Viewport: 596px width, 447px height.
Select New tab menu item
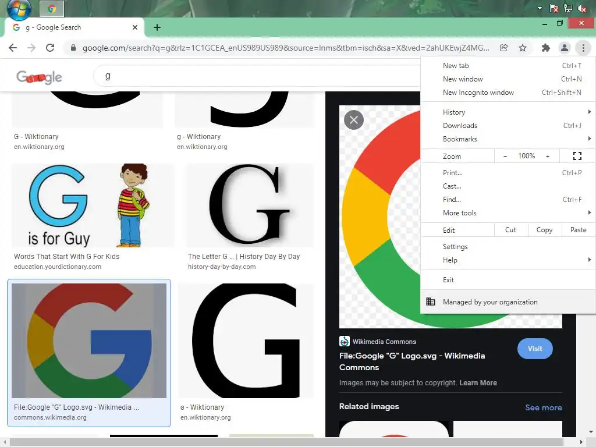point(508,66)
